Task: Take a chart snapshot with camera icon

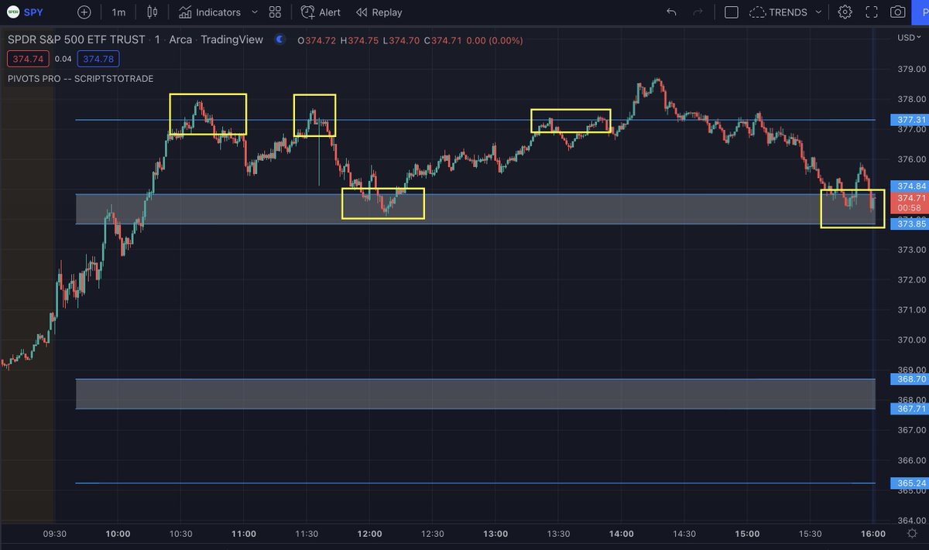Action: [x=898, y=12]
